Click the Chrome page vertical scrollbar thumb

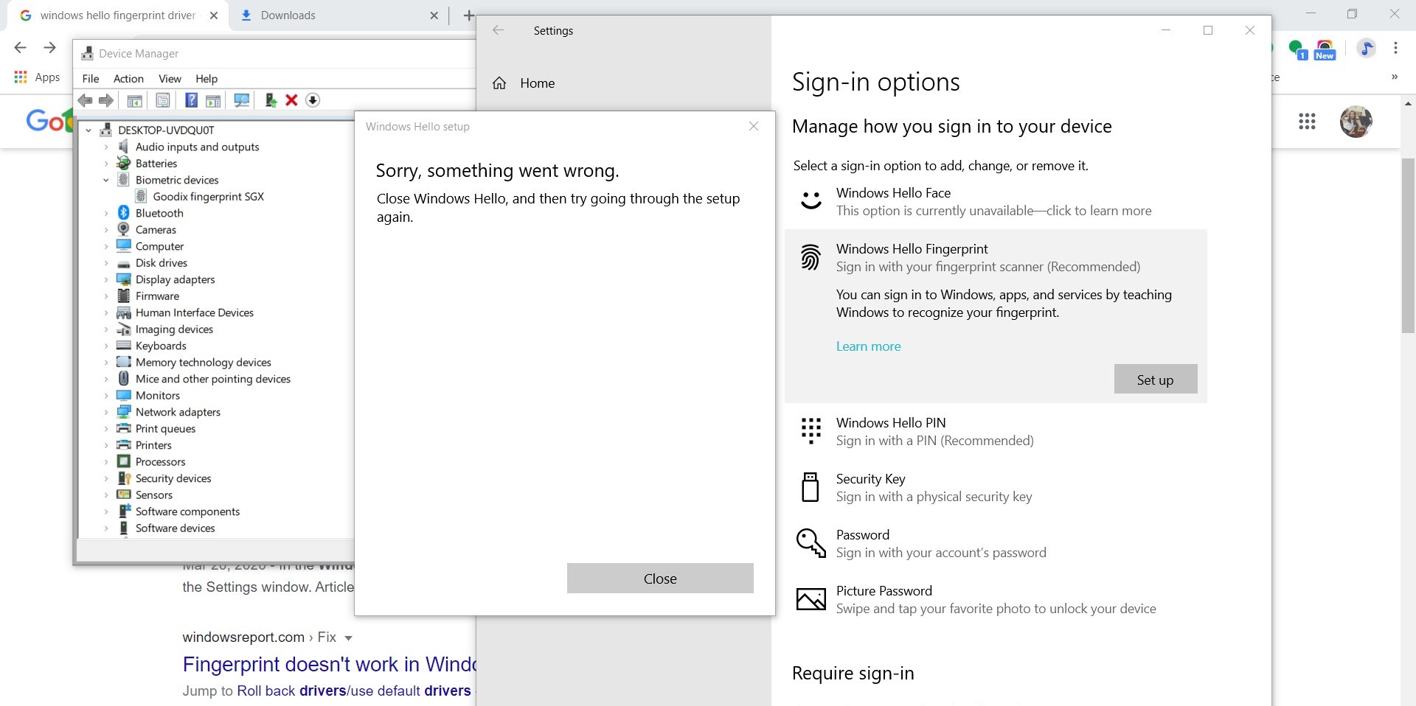pos(1408,245)
